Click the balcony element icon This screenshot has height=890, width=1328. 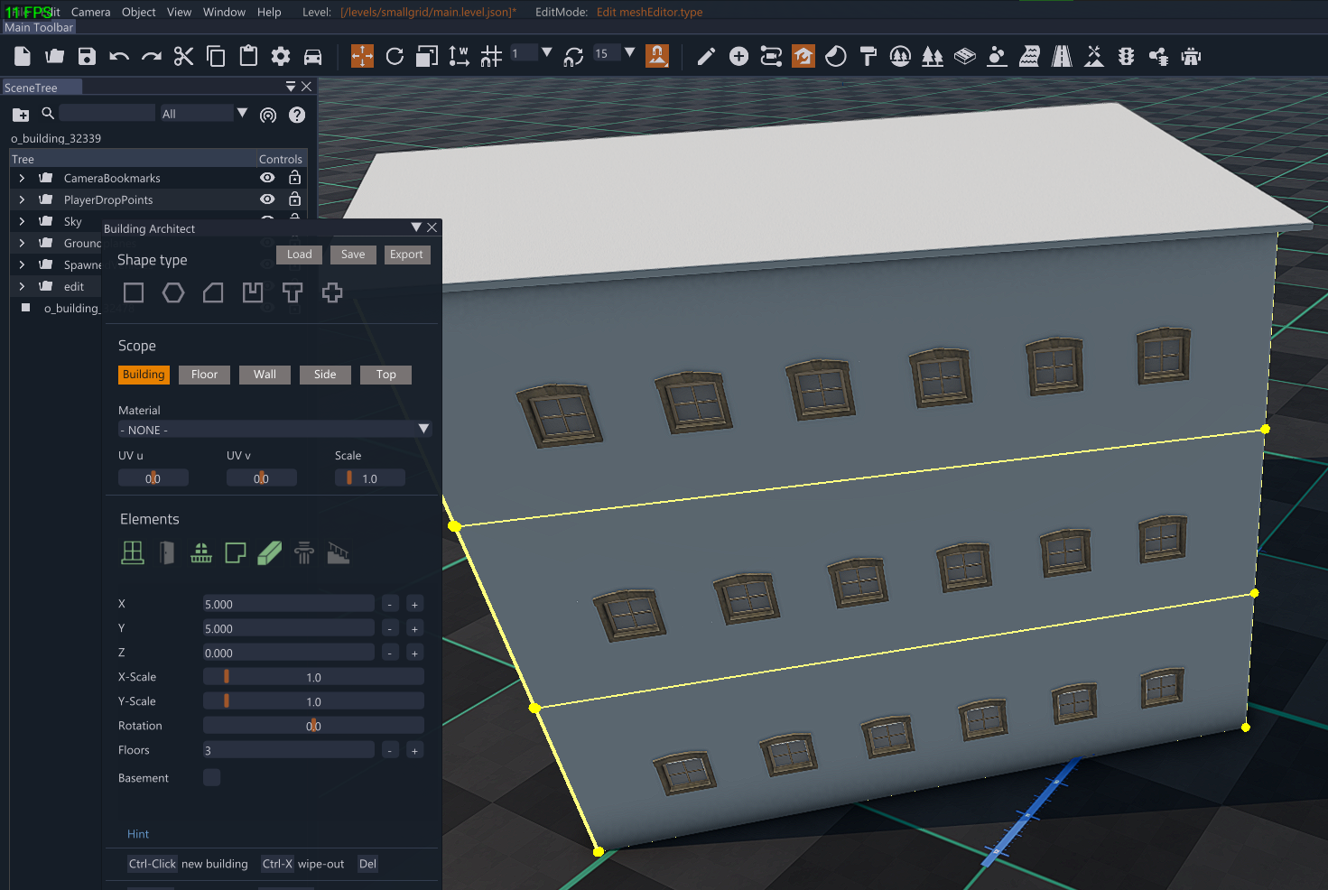click(201, 552)
